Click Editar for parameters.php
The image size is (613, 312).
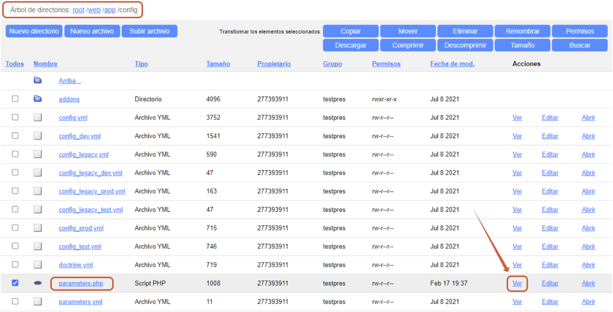pos(550,283)
